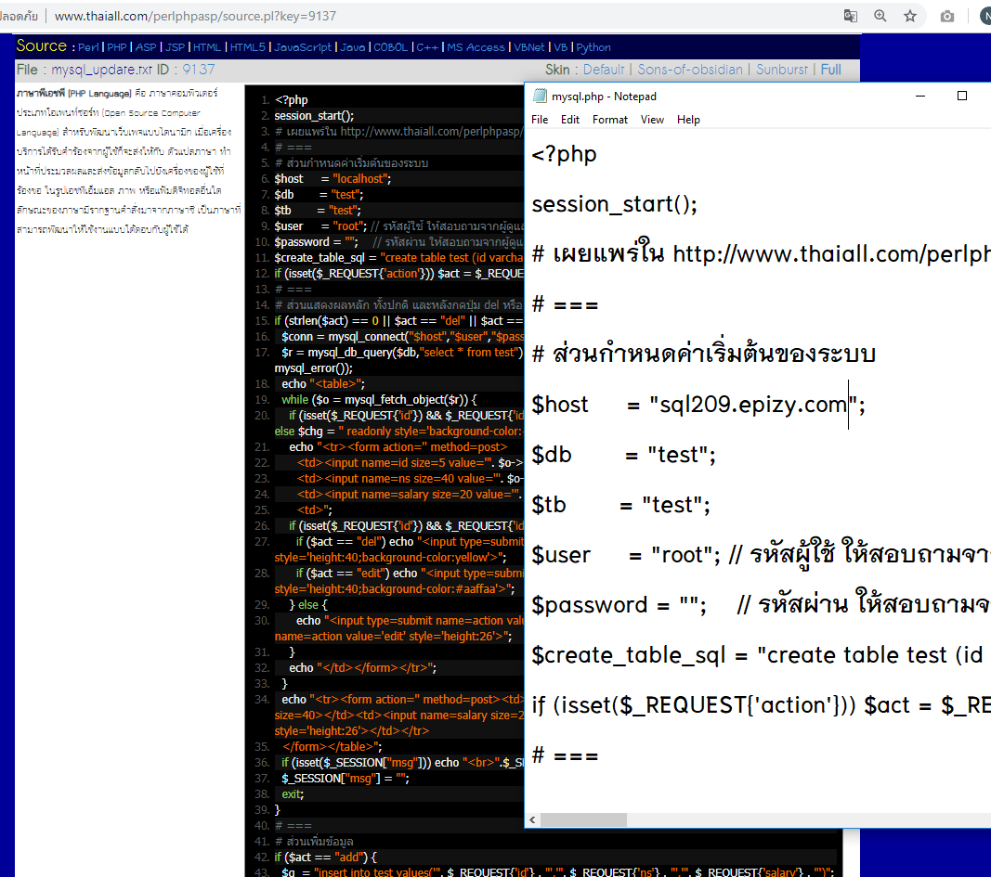Choose the Python source link
Viewport: 991px width, 877px height.
[x=593, y=47]
